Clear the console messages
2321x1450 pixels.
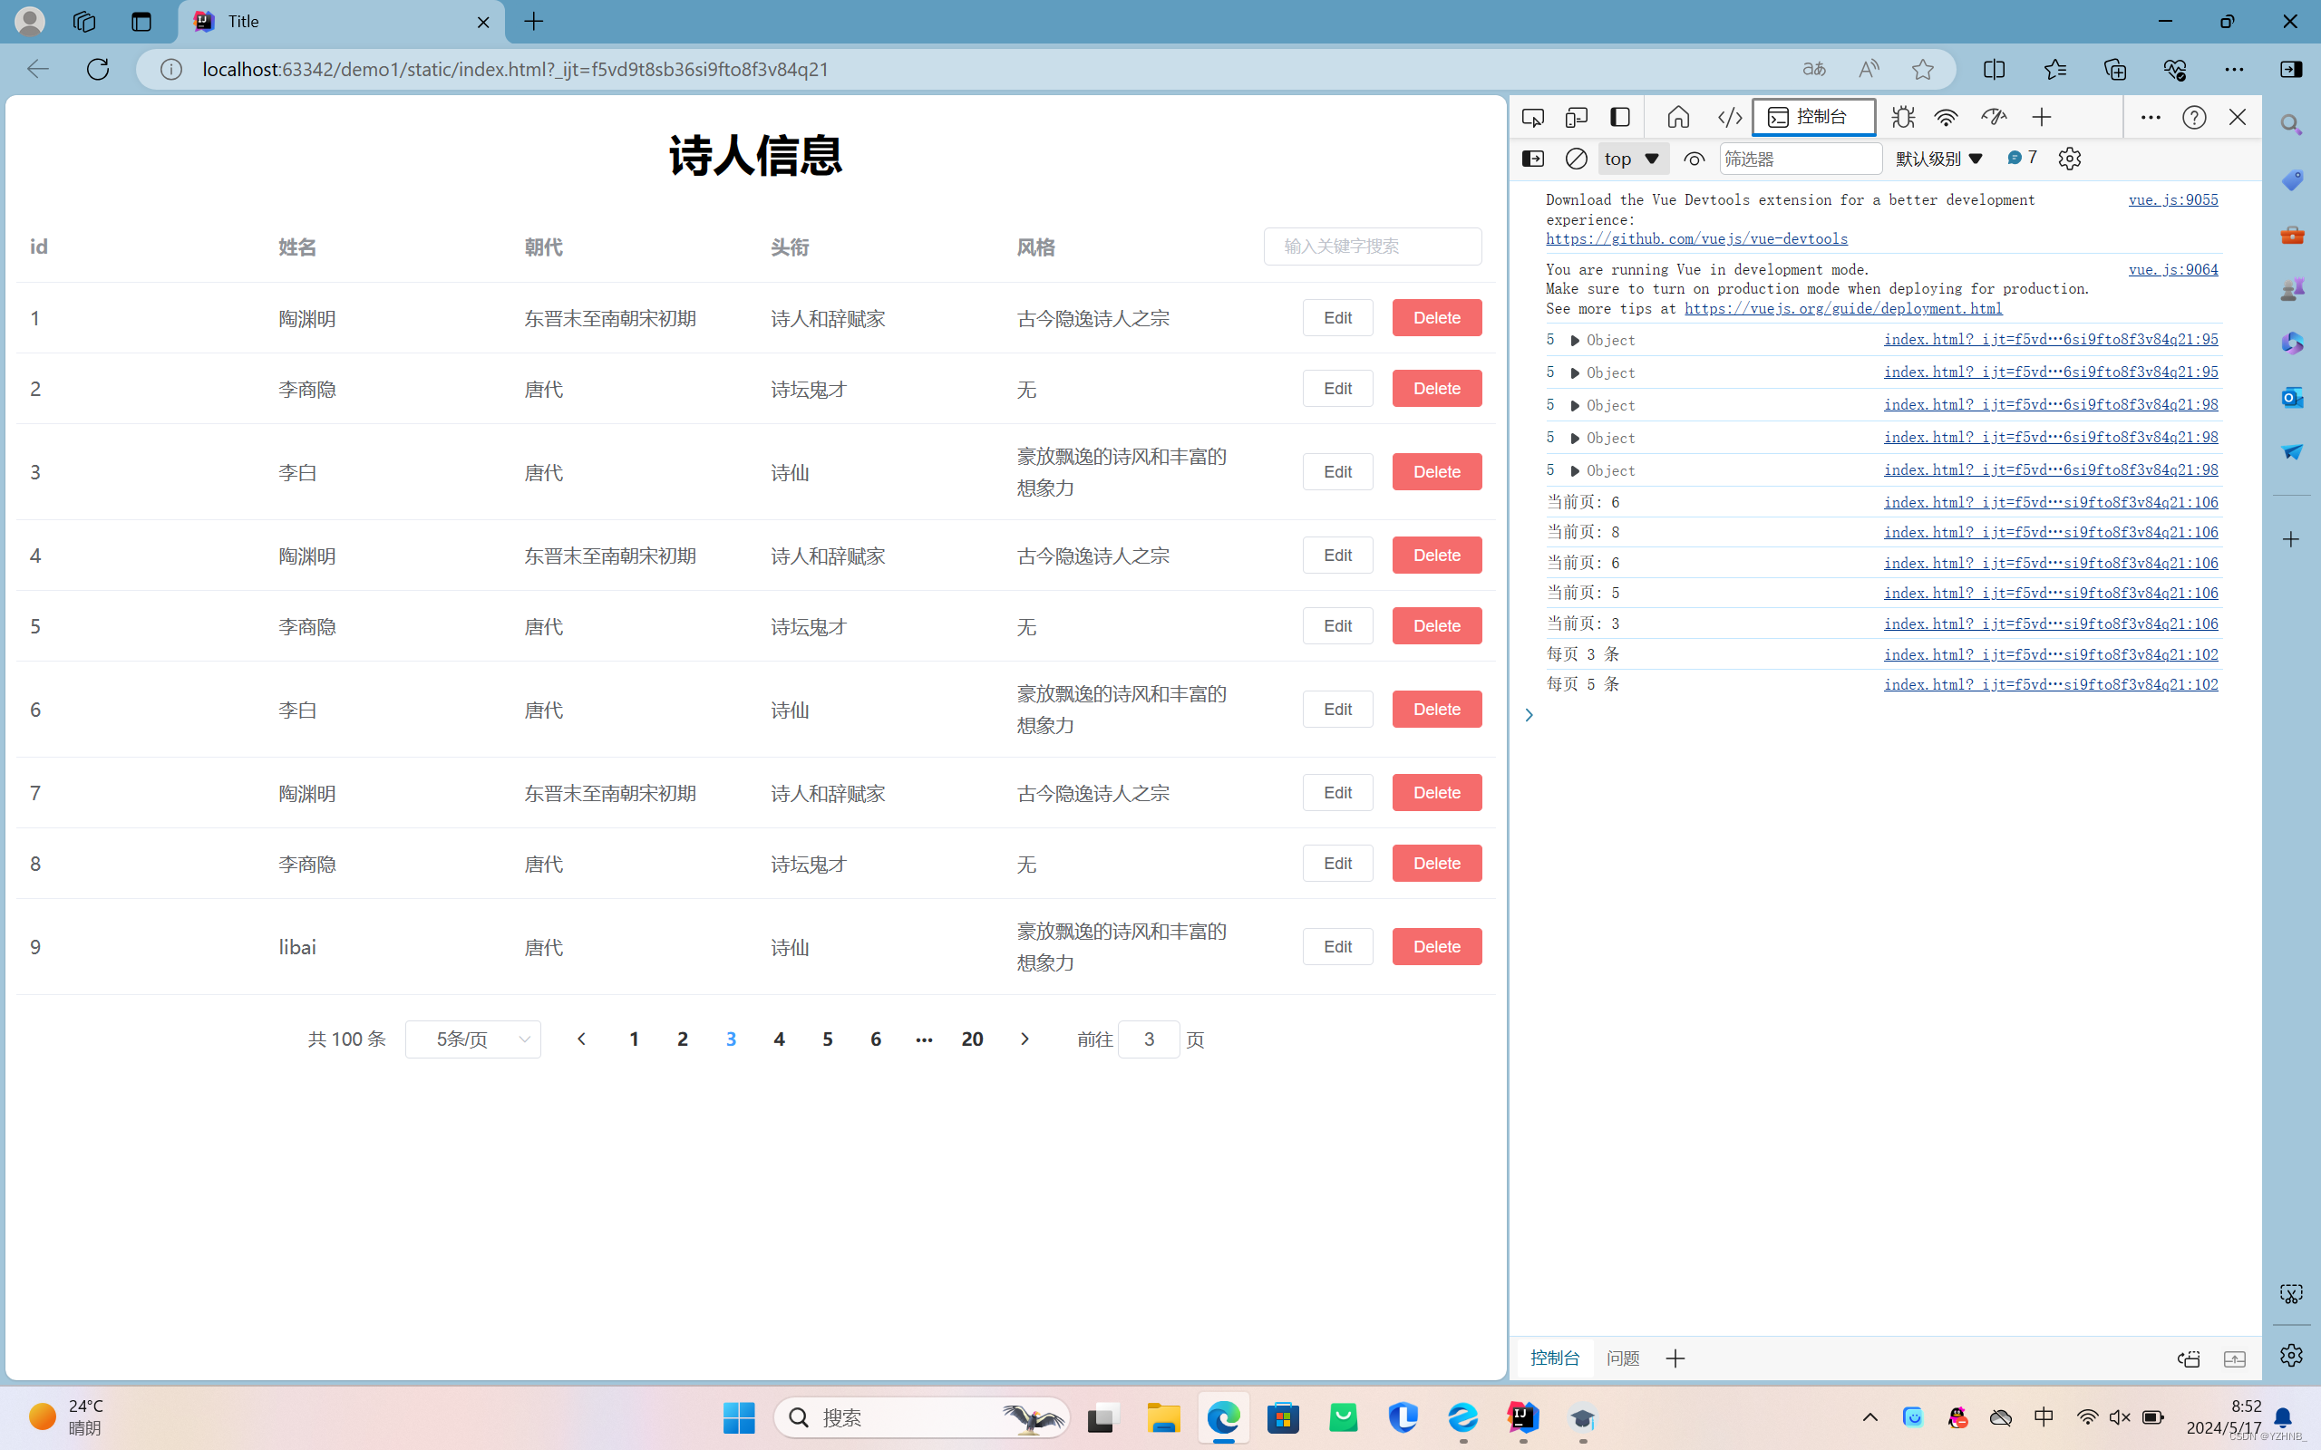[1575, 159]
